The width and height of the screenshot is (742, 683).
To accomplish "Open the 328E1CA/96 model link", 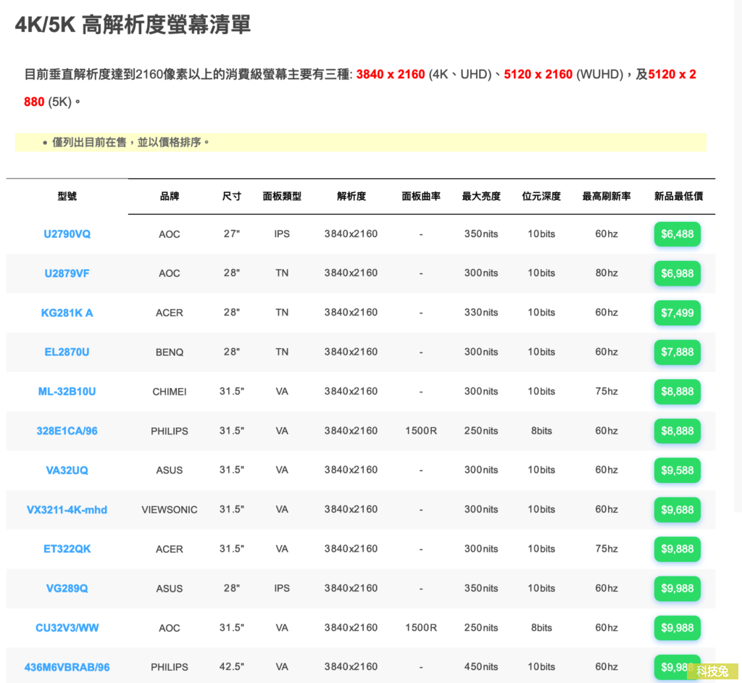I will pyautogui.click(x=67, y=431).
